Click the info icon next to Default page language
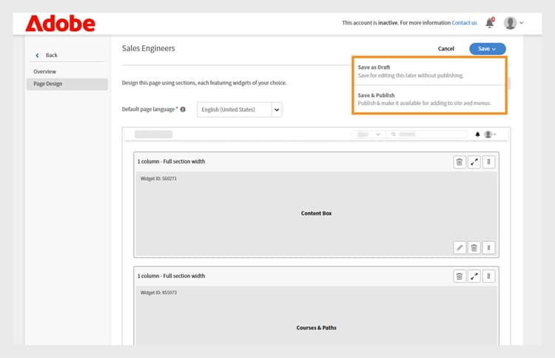Viewport: 555px width, 358px height. tap(183, 109)
